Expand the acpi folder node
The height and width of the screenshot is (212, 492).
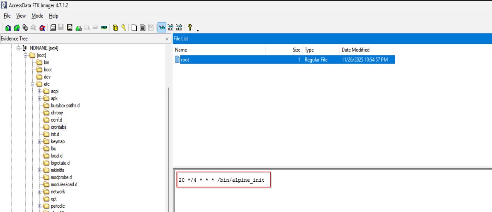click(40, 91)
